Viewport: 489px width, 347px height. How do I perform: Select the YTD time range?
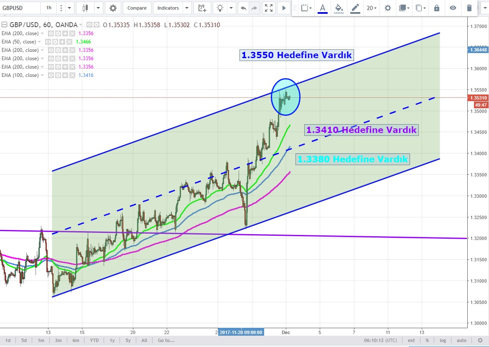click(94, 340)
